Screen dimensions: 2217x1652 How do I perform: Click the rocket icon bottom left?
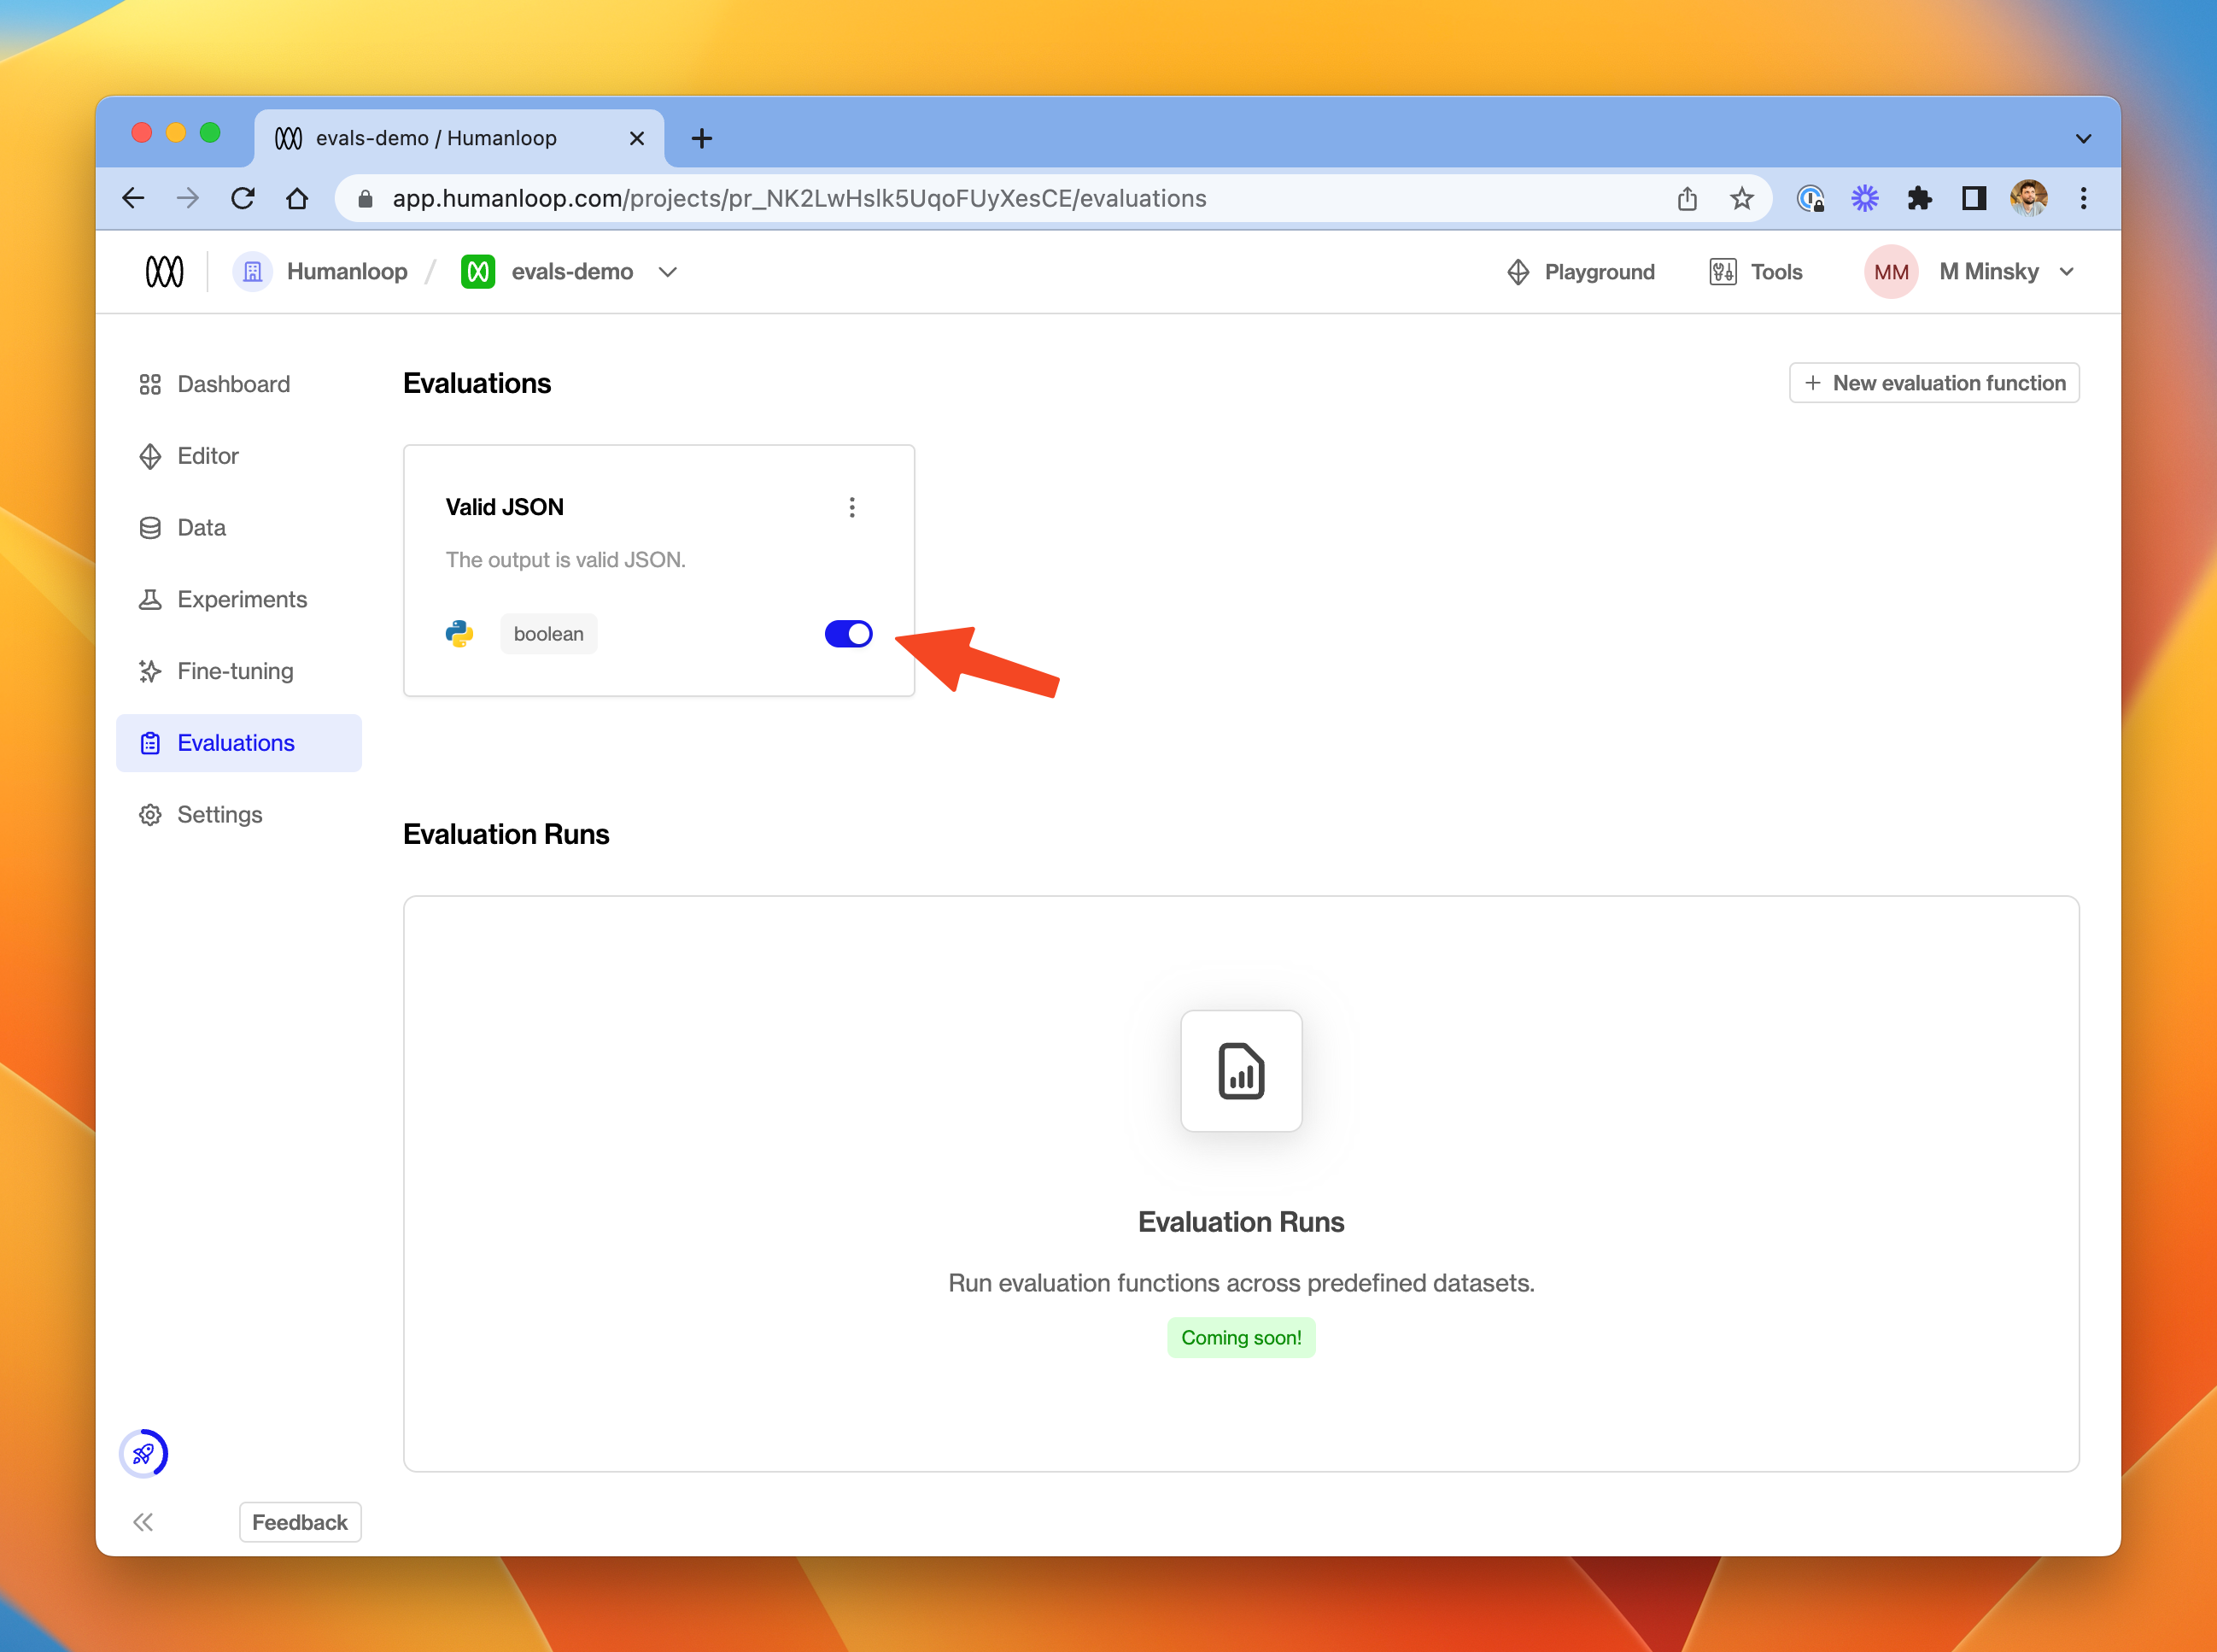point(144,1454)
